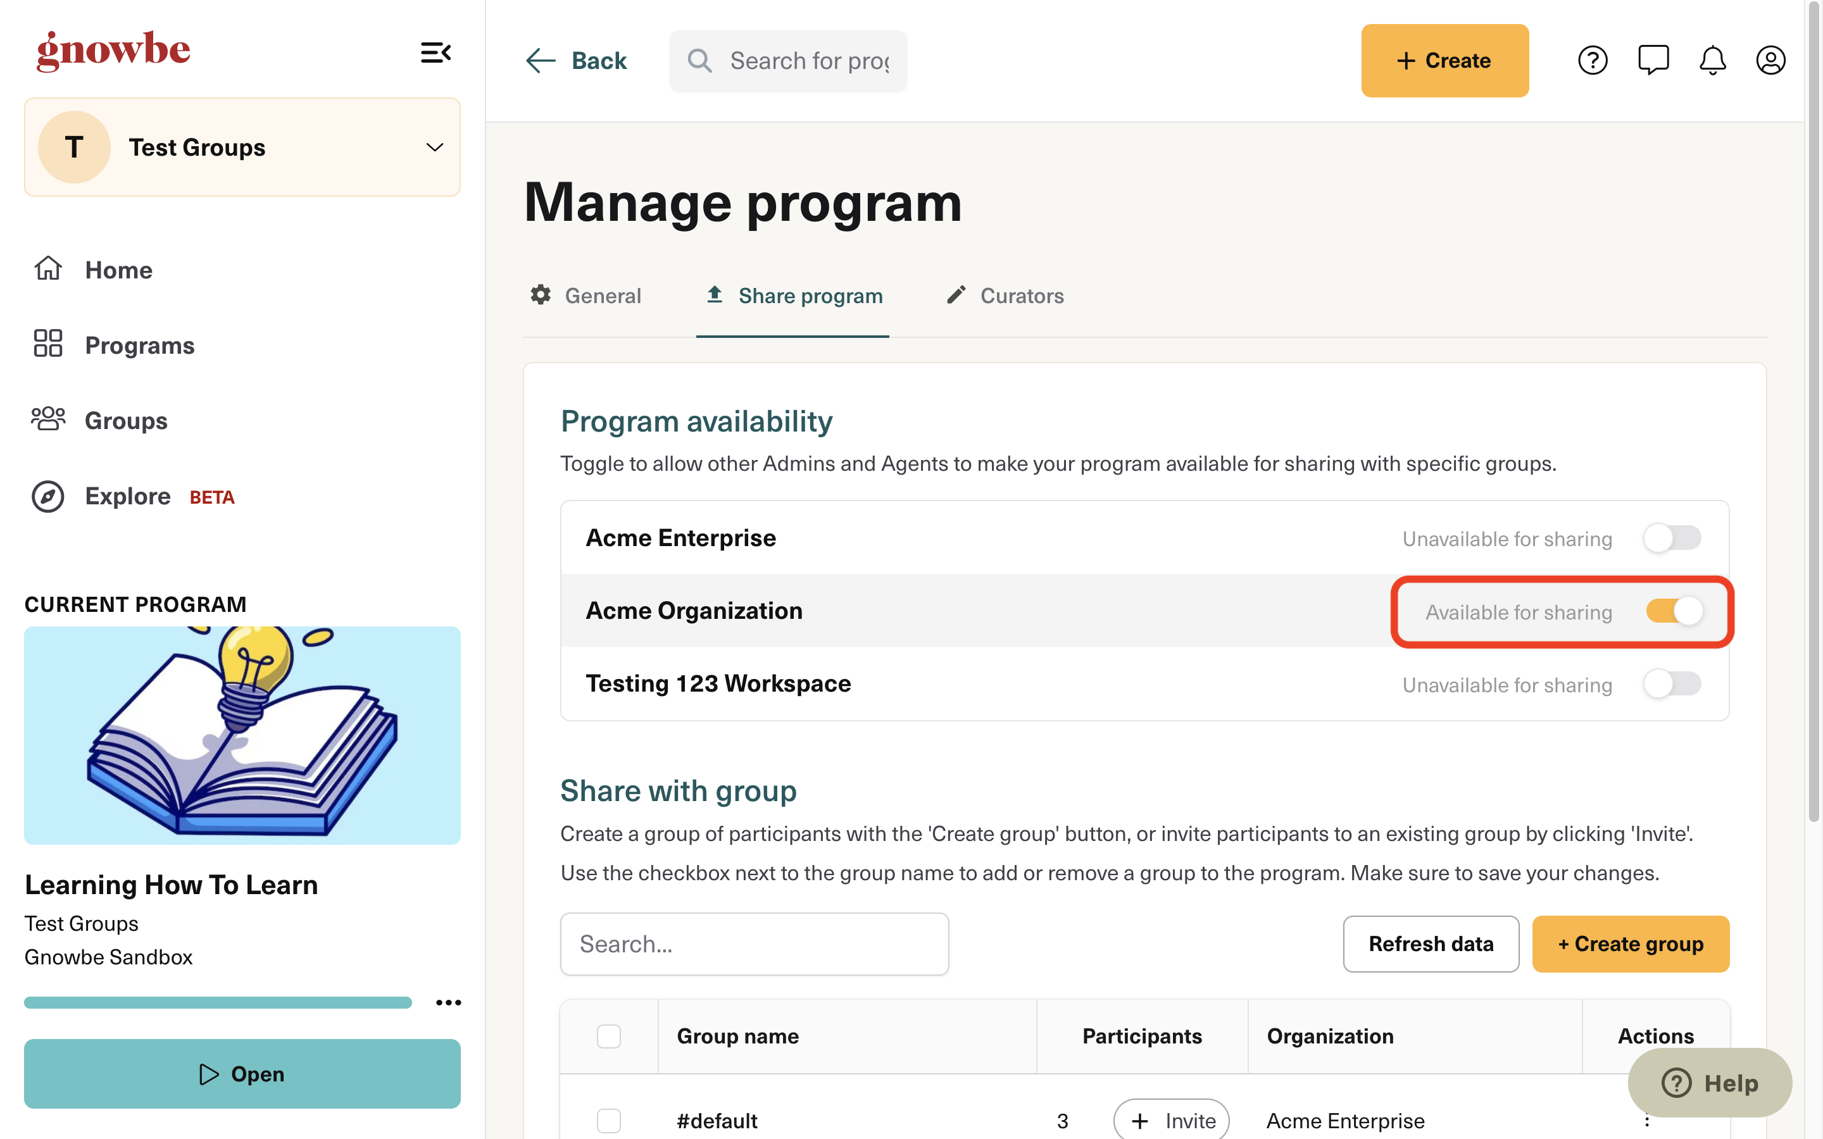1823x1139 pixels.
Task: Click the Share program upload icon
Action: pyautogui.click(x=714, y=294)
